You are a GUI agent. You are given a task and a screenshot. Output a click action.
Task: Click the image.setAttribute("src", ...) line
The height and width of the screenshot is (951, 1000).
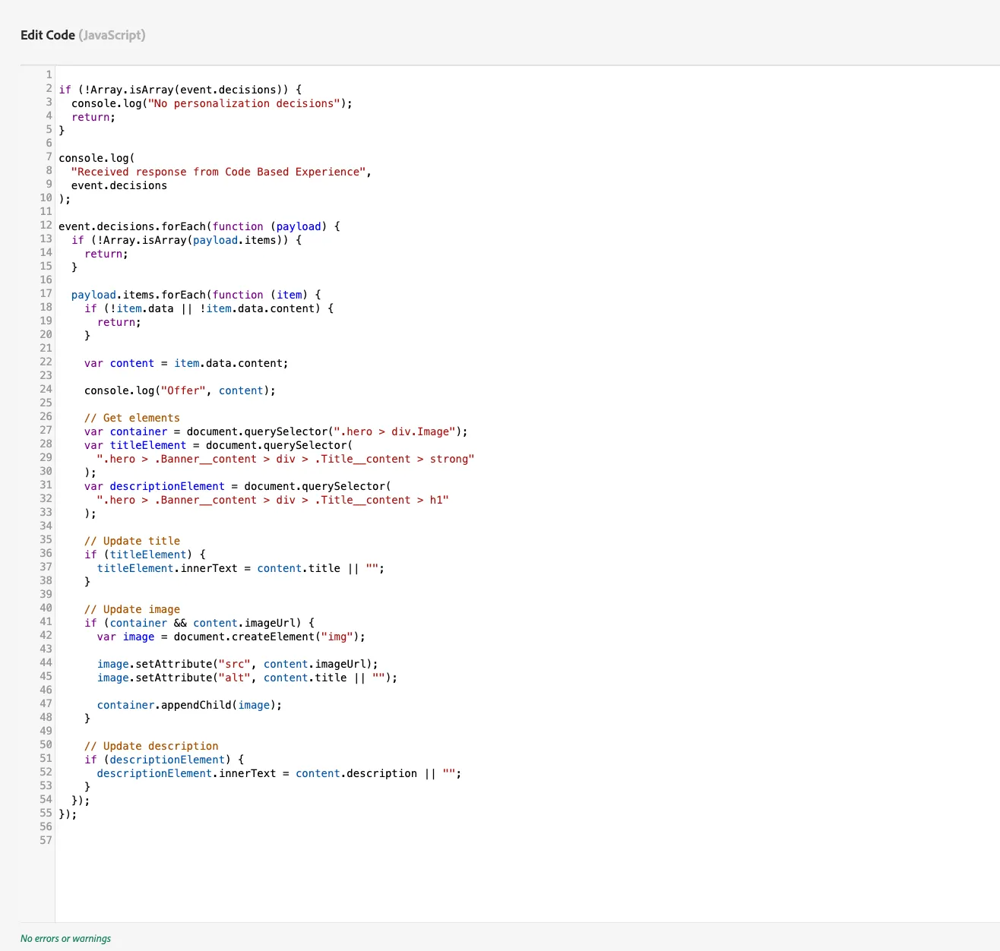(x=238, y=664)
